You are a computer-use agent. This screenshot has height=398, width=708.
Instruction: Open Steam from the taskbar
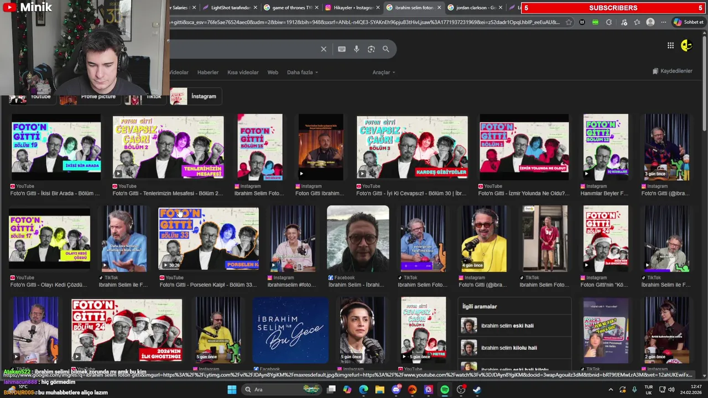(477, 390)
